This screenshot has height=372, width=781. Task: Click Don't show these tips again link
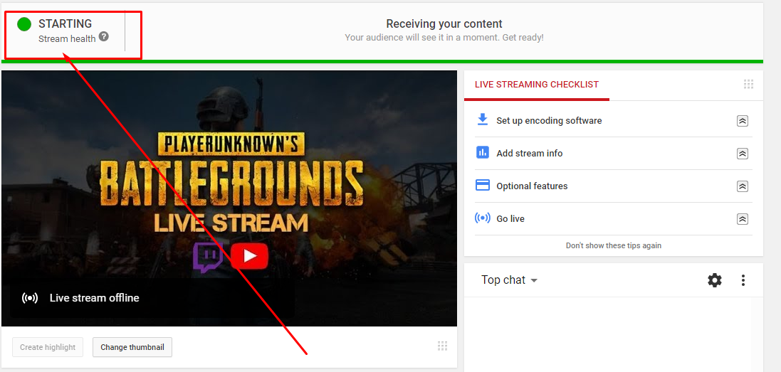[614, 245]
